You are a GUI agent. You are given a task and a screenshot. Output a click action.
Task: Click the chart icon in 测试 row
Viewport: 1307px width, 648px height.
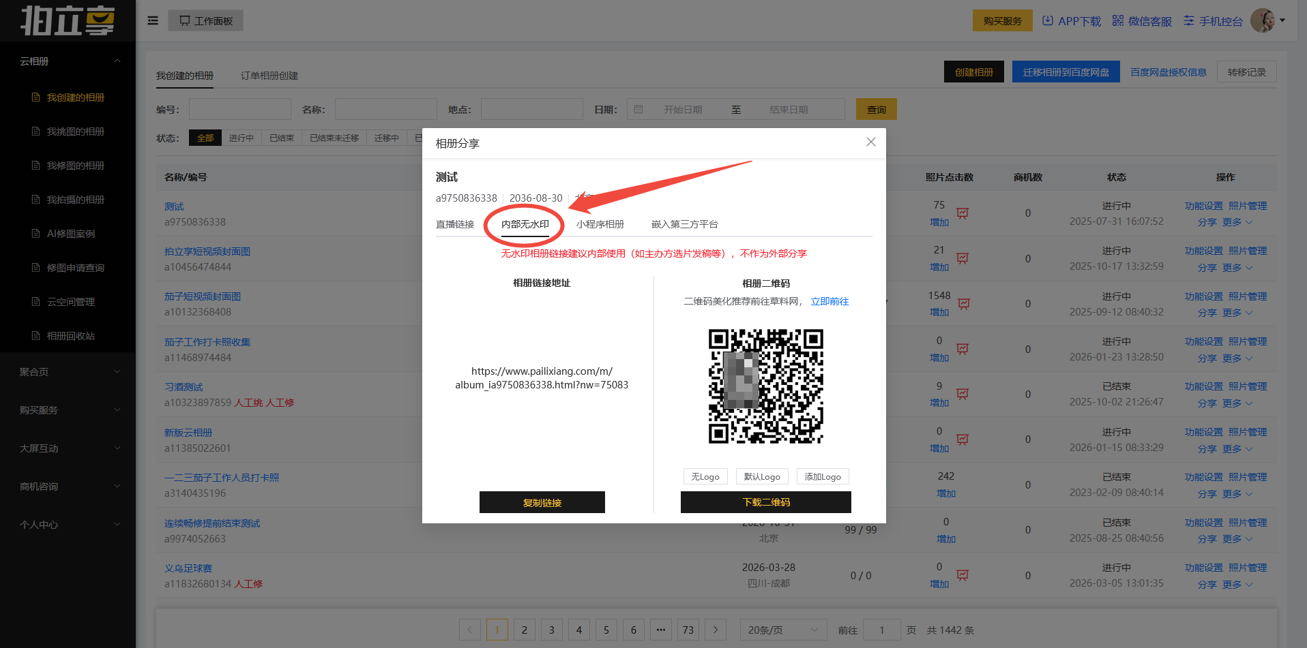click(963, 213)
